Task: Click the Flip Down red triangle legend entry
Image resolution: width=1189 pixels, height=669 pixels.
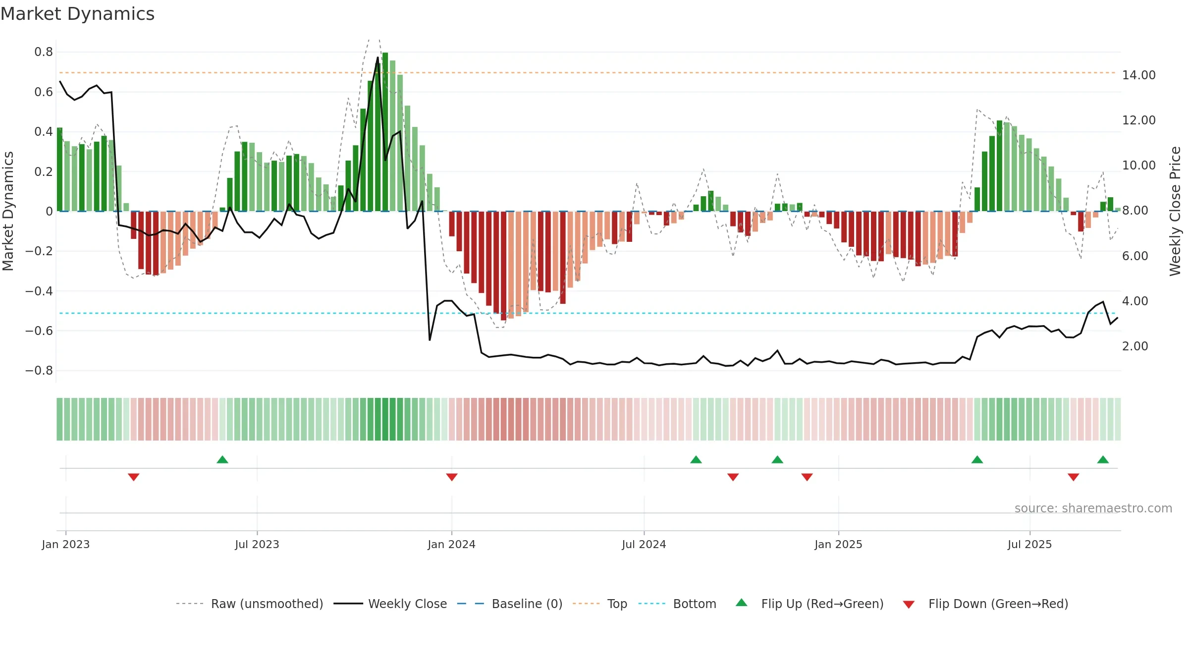Action: [x=985, y=604]
